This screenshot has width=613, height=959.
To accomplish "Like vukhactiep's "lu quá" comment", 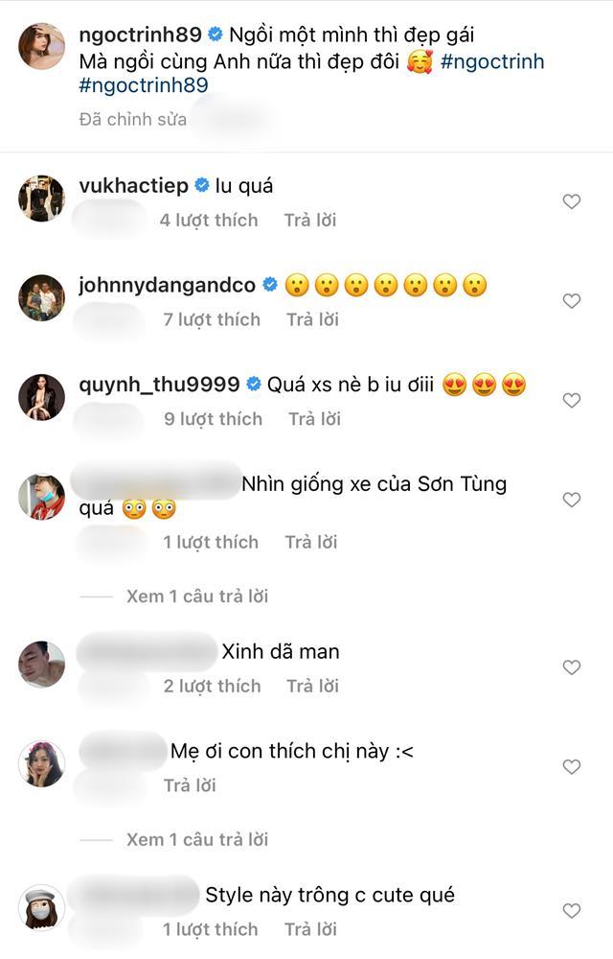I will 572,200.
